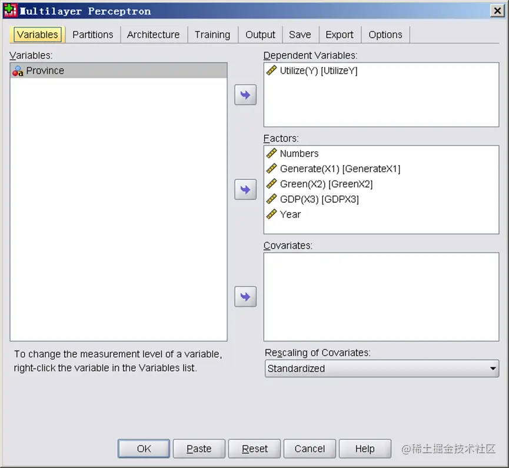Click the arrow button beside Covariates list
Image resolution: width=509 pixels, height=468 pixels.
(245, 296)
